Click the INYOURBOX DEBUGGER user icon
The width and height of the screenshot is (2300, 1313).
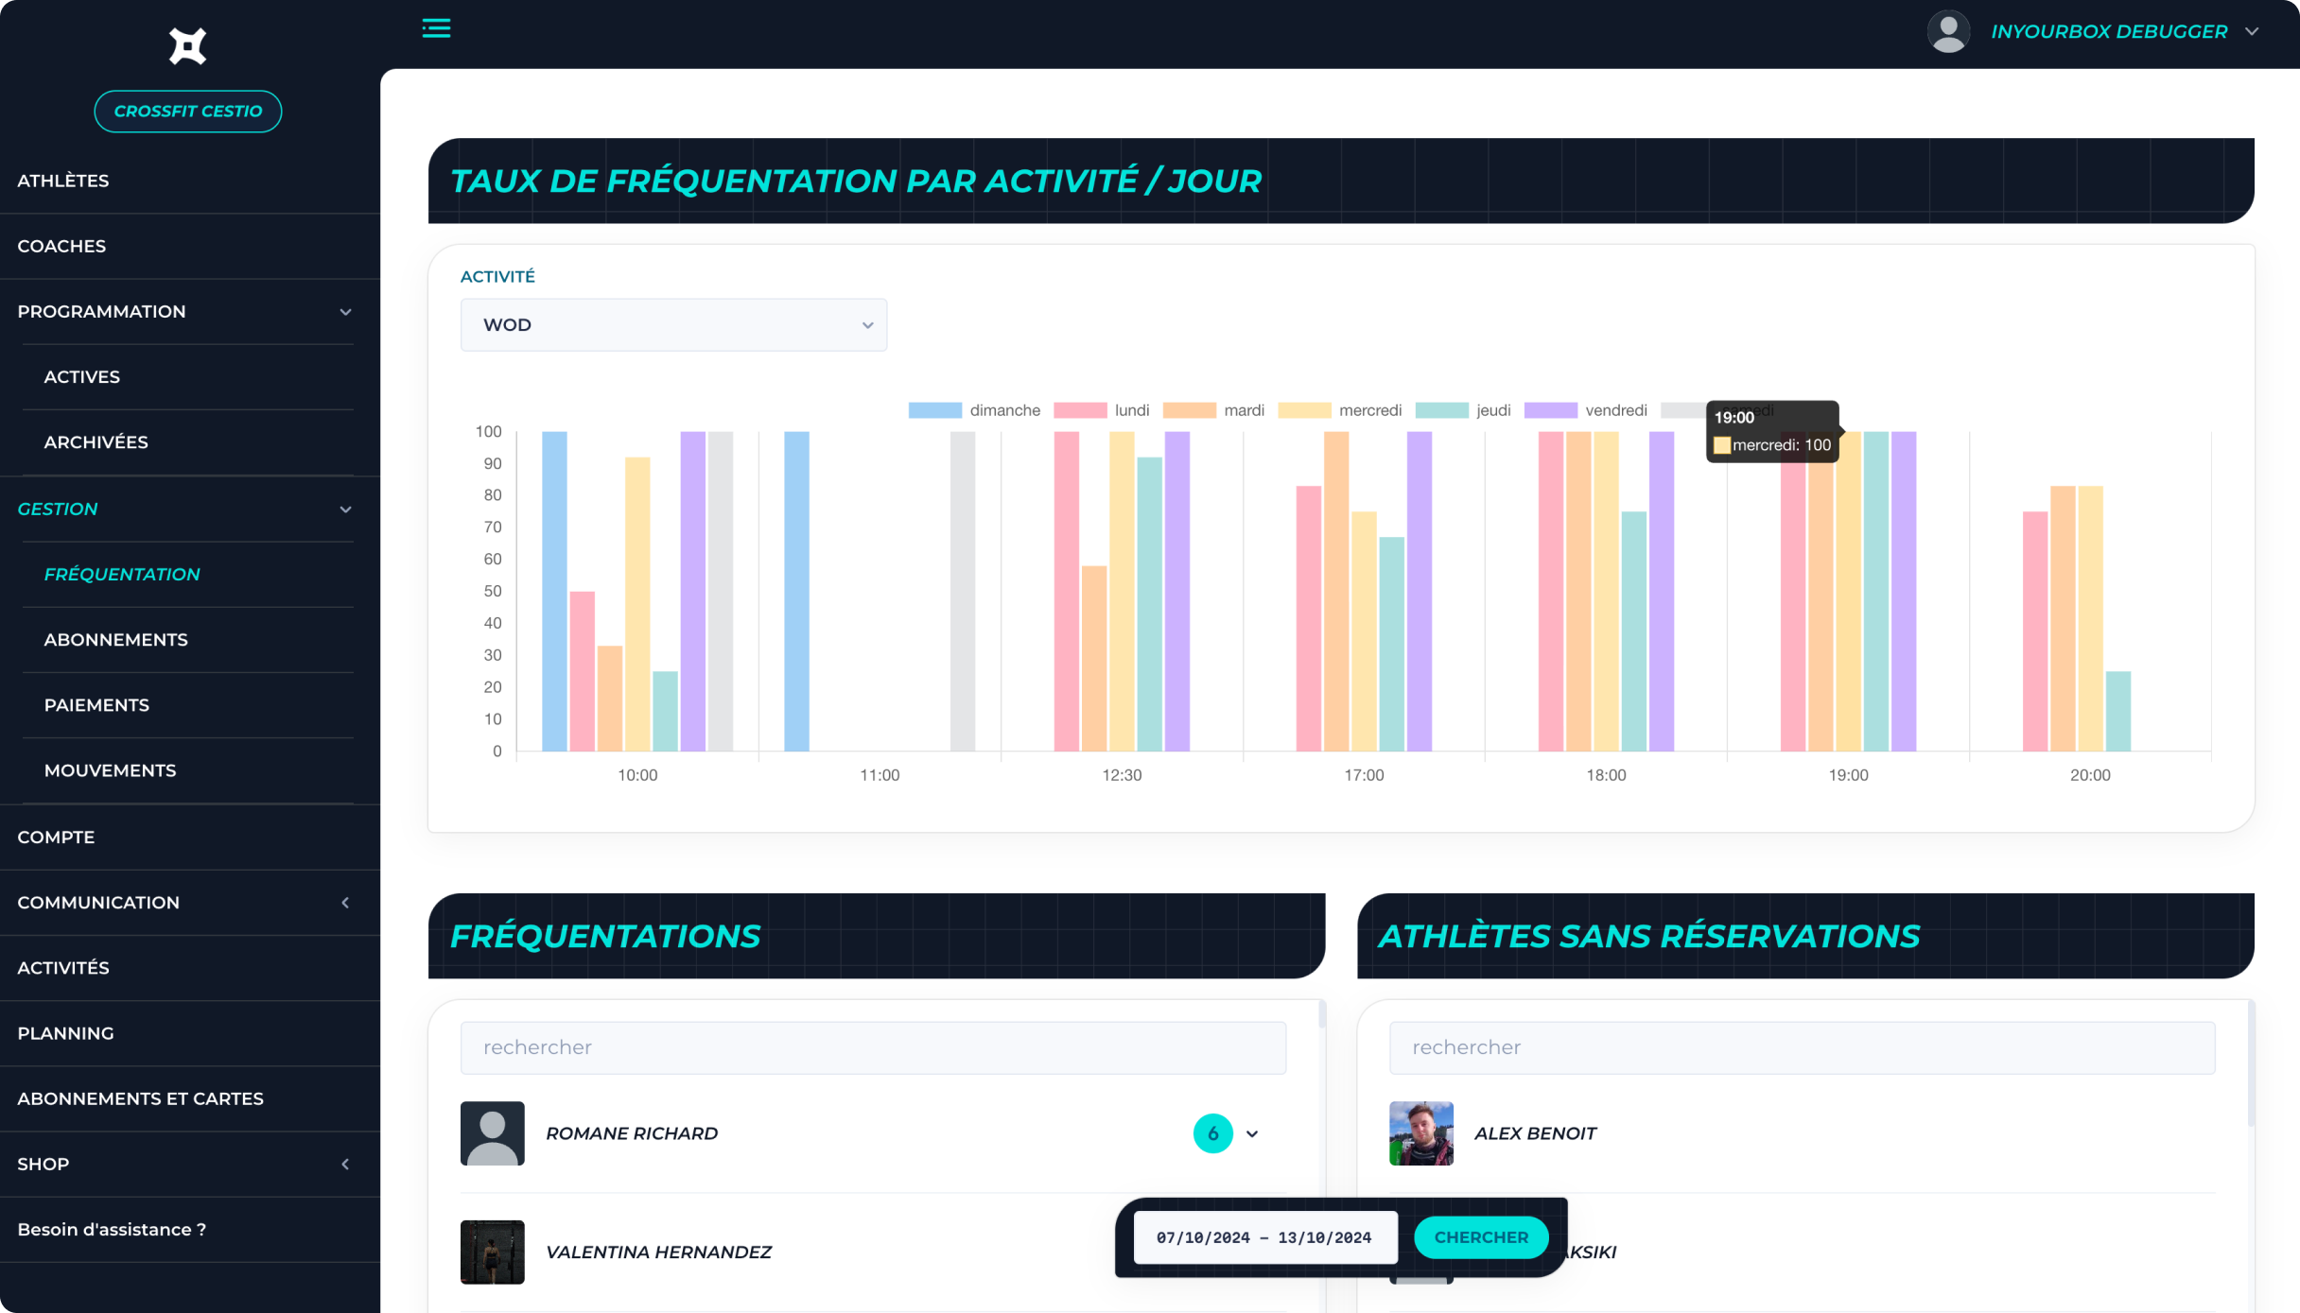point(1946,31)
